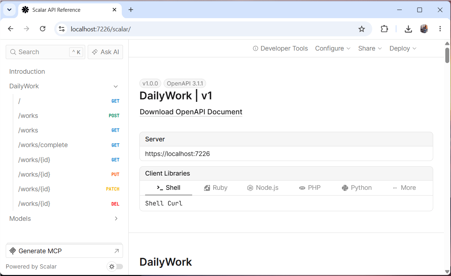
Task: Open the Configure dropdown
Action: 333,48
